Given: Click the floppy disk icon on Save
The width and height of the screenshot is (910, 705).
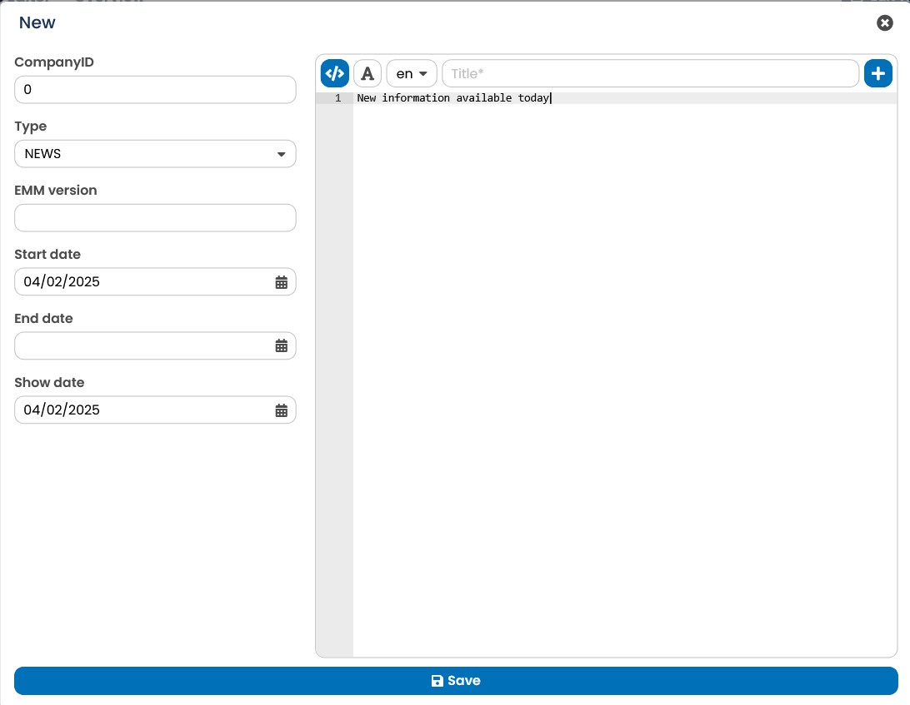Looking at the screenshot, I should coord(437,681).
